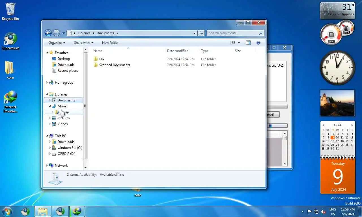
Task: Select the Fax folder's File folder type cell
Action: (208, 59)
